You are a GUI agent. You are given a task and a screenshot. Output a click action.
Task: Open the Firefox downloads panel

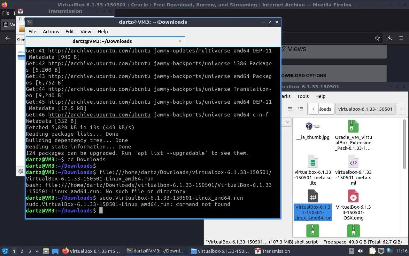click(390, 38)
